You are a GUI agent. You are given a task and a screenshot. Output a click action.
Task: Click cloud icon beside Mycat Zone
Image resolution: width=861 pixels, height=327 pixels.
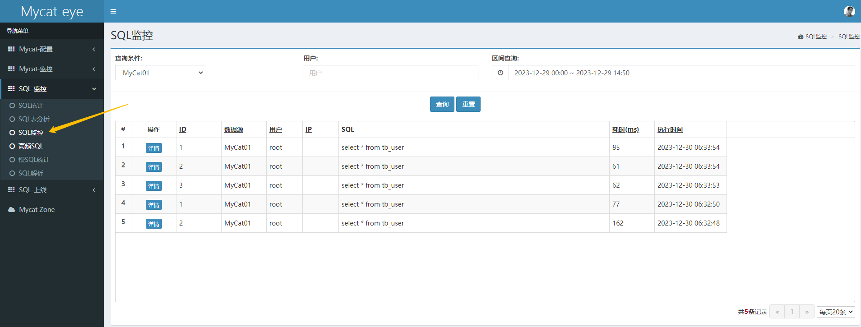[11, 210]
